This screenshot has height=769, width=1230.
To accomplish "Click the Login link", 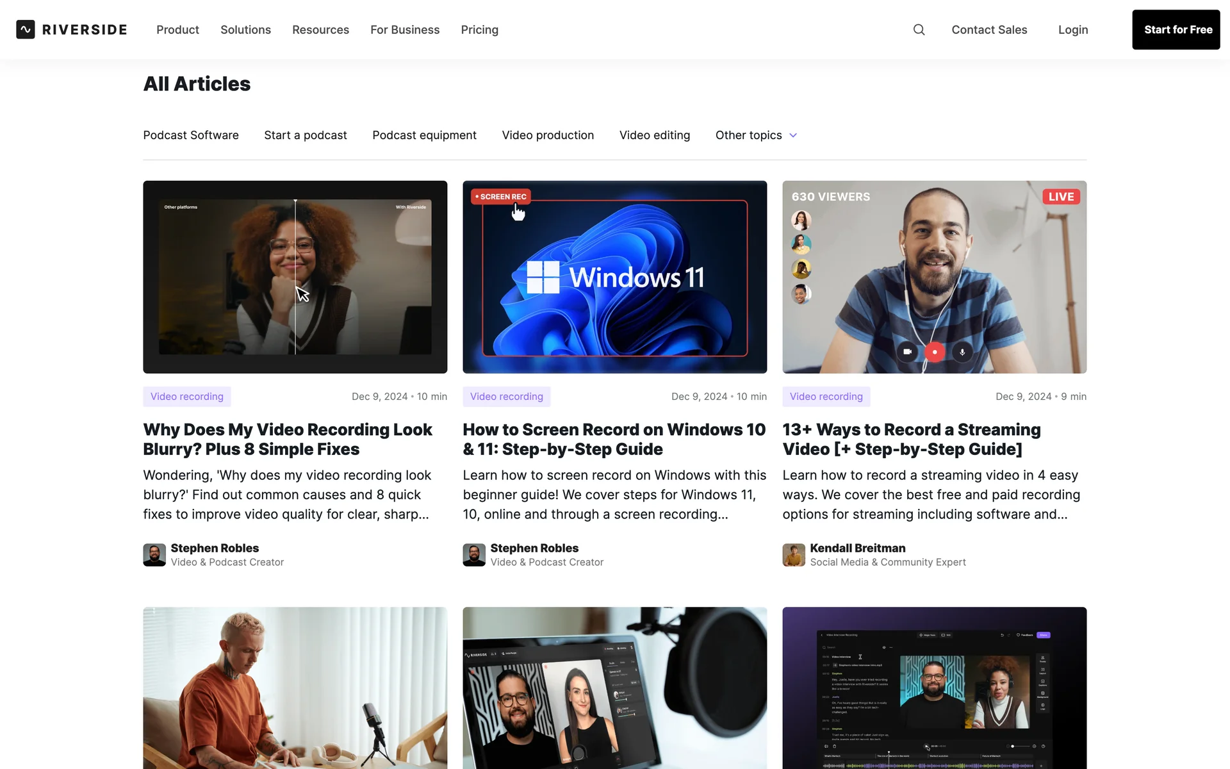I will click(x=1072, y=29).
